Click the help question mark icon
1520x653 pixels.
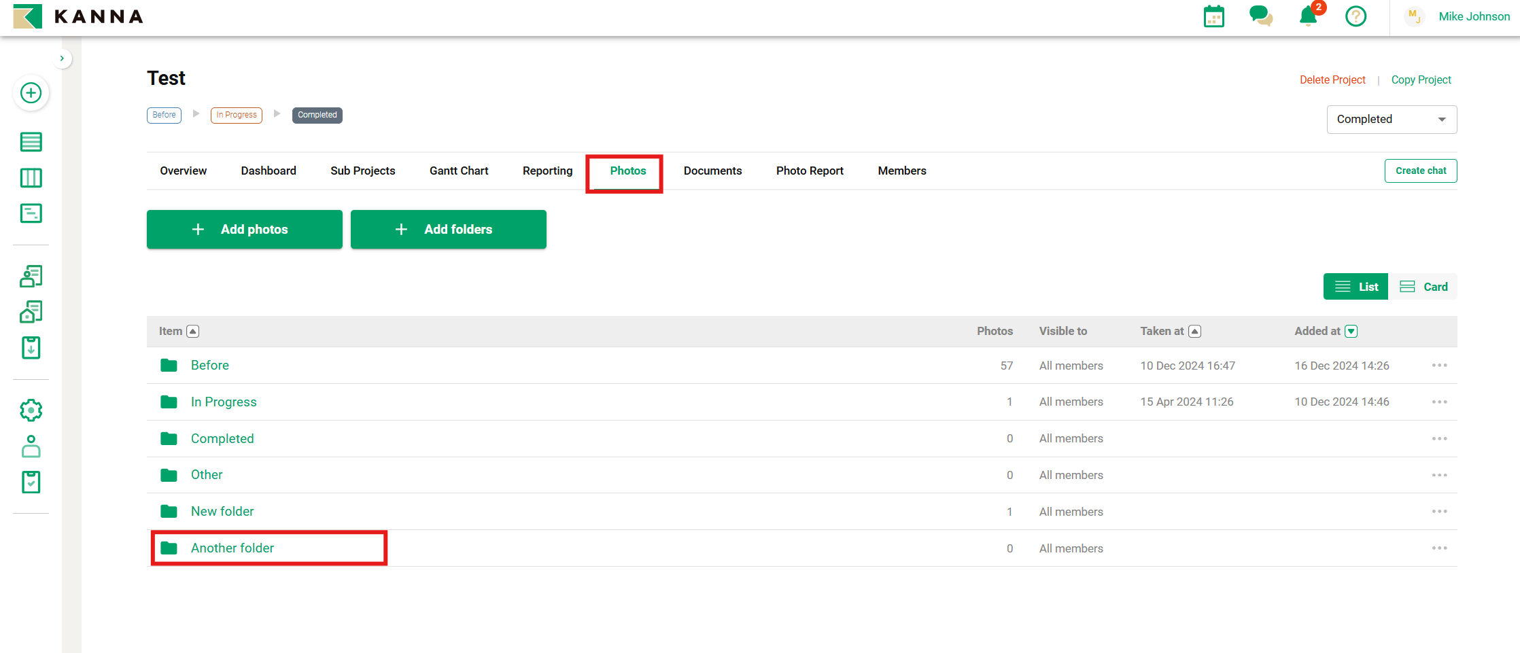coord(1355,16)
